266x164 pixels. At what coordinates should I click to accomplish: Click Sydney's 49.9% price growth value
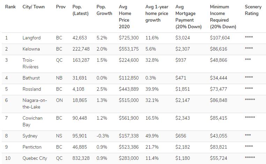[153, 136]
